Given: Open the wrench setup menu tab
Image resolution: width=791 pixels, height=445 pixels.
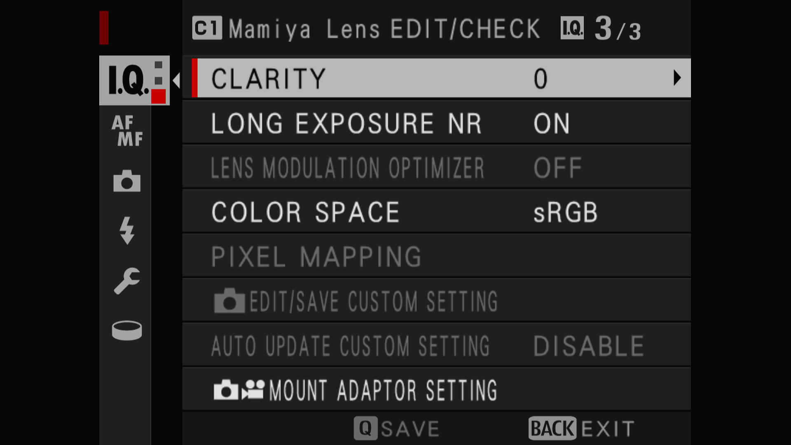Looking at the screenshot, I should 127,281.
